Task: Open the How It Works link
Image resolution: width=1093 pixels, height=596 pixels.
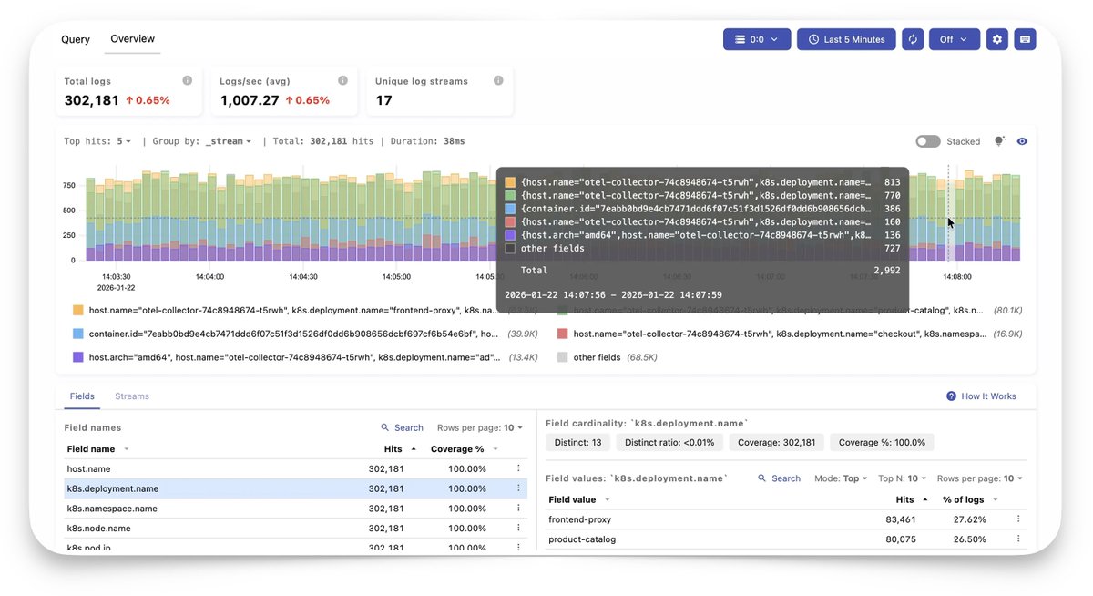Action: click(x=988, y=396)
